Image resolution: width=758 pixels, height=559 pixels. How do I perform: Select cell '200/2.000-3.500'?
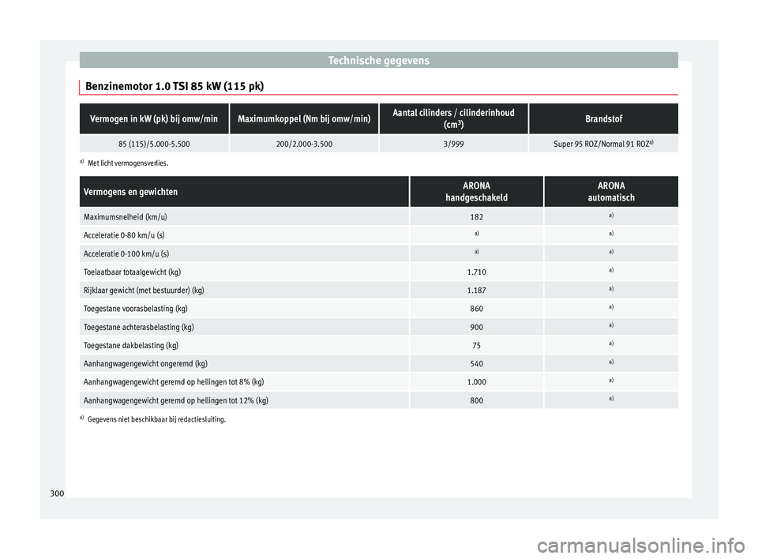304,144
